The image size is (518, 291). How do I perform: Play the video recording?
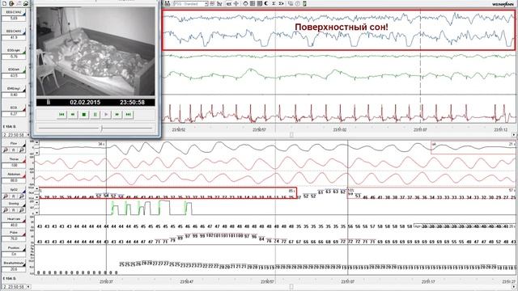pos(106,115)
